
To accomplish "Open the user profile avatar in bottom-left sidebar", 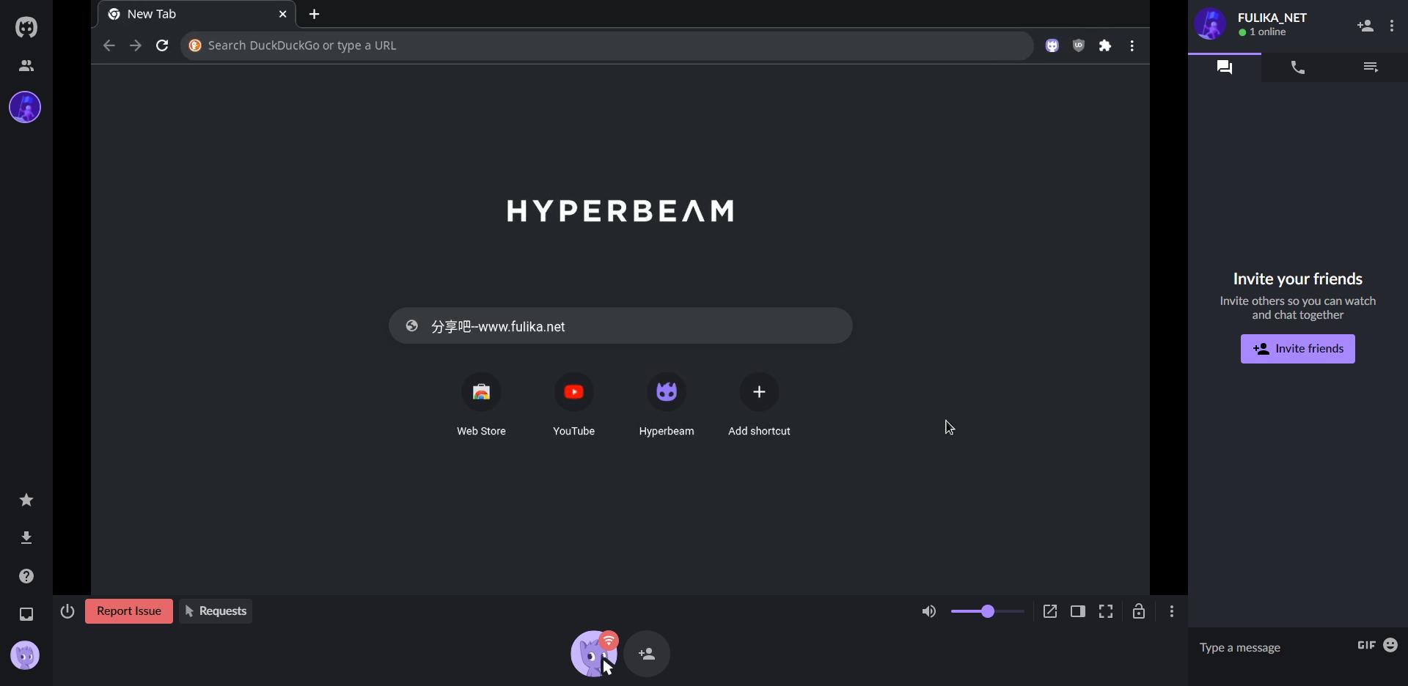I will pyautogui.click(x=25, y=655).
